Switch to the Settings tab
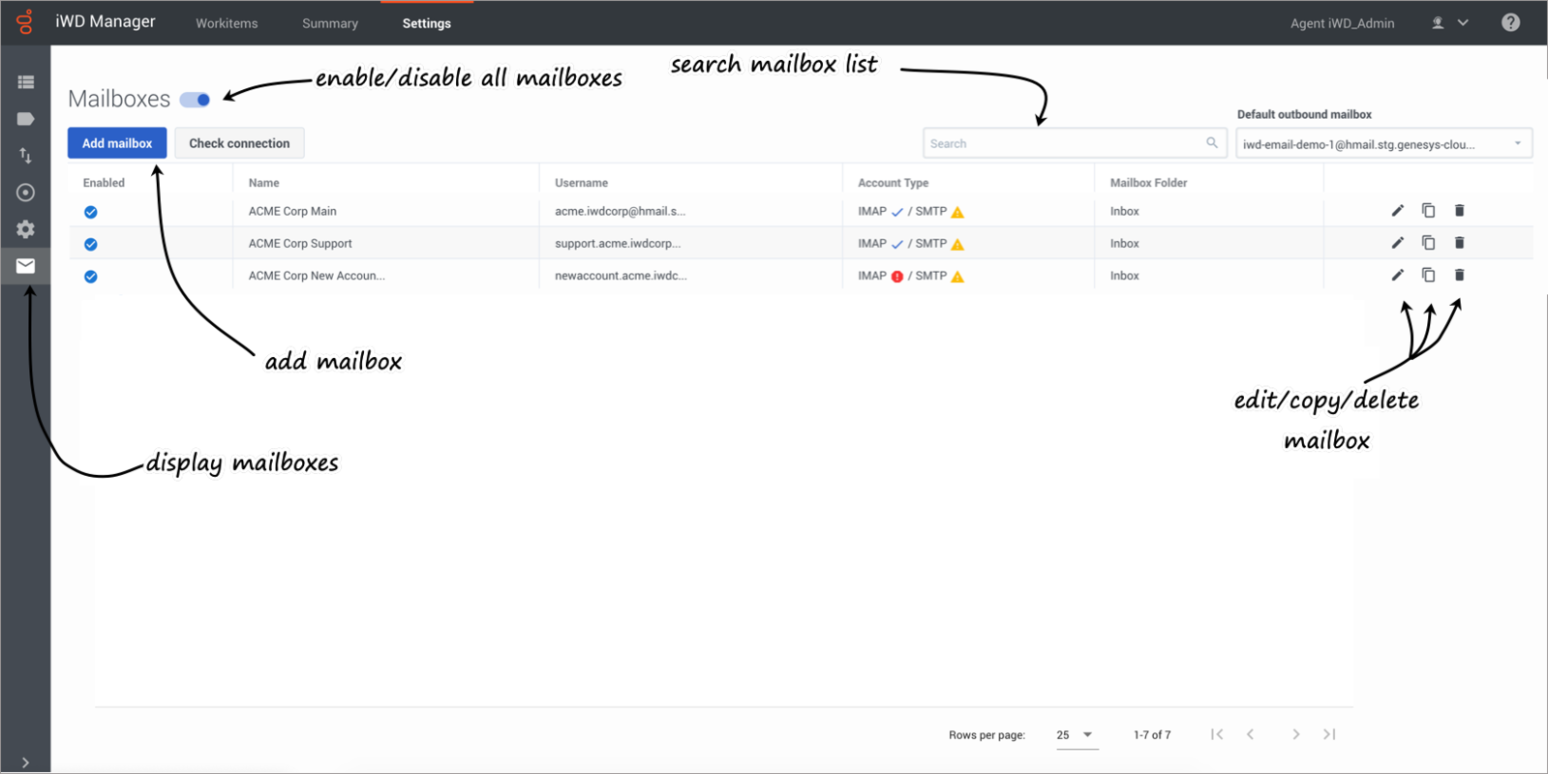Screen dimensions: 1548x774 427,23
